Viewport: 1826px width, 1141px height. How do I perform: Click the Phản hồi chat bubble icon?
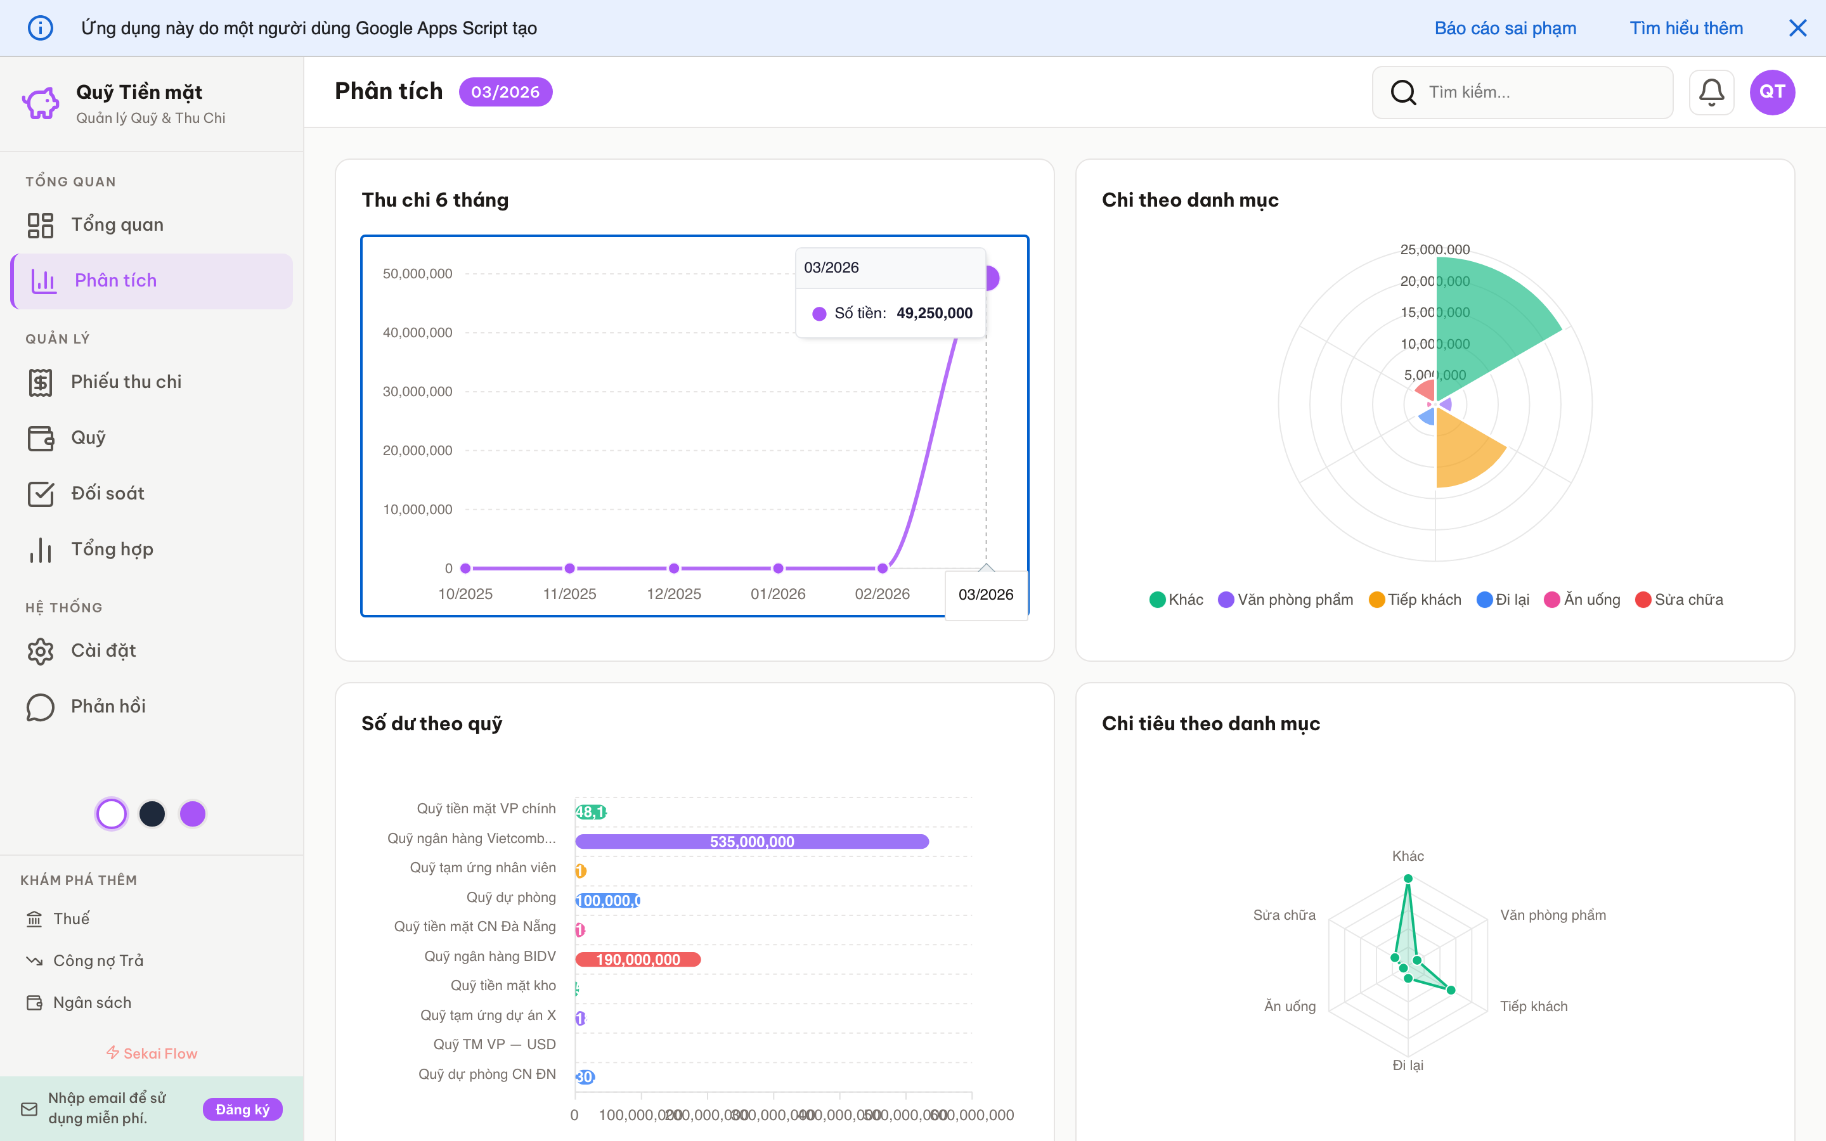click(x=41, y=706)
